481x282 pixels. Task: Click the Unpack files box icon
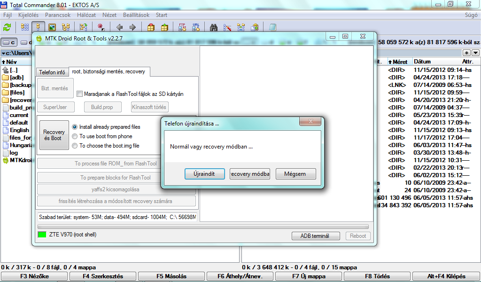pyautogui.click(x=164, y=27)
